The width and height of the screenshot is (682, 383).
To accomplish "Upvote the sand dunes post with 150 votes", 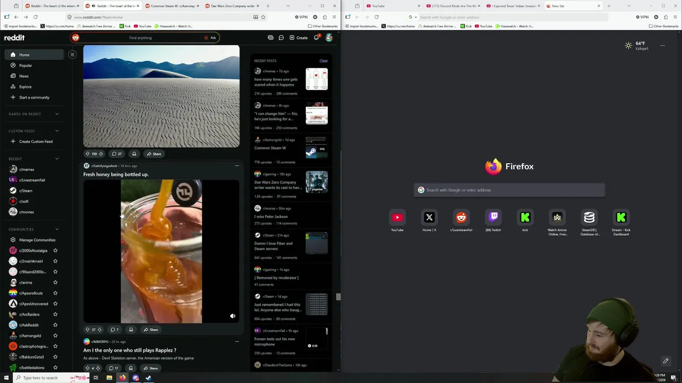I will click(87, 154).
